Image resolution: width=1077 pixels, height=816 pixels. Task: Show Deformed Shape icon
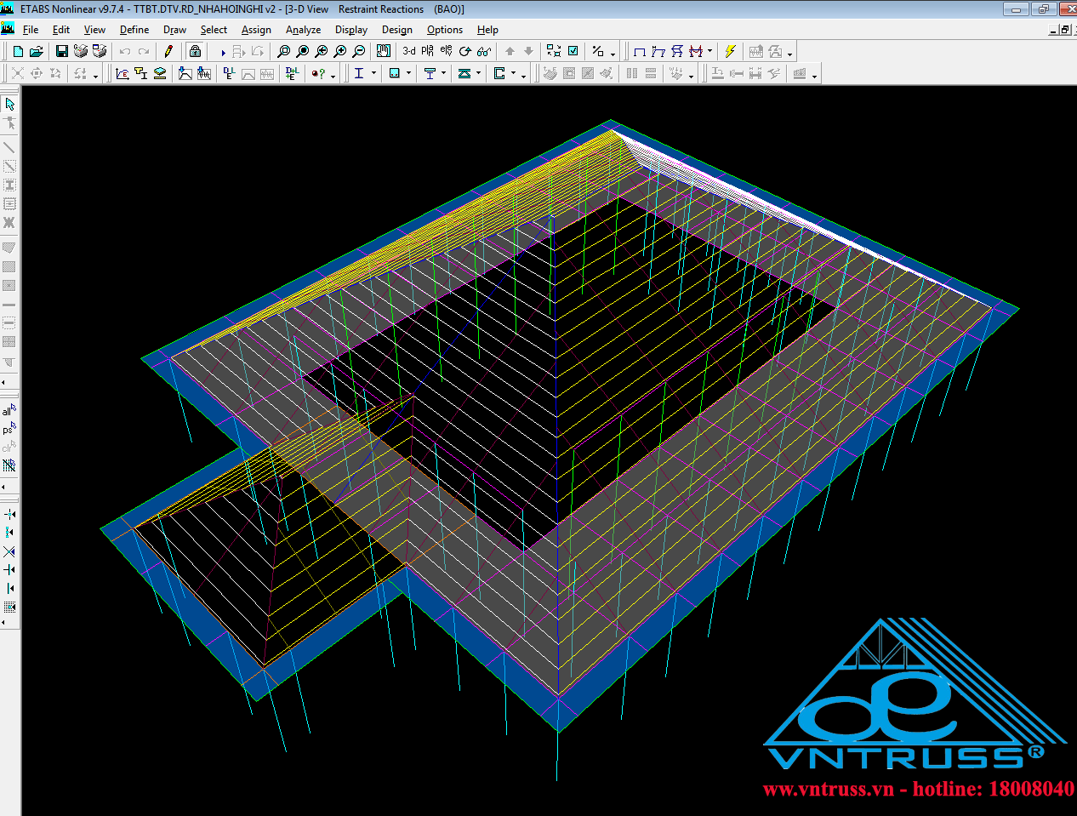pyautogui.click(x=658, y=52)
